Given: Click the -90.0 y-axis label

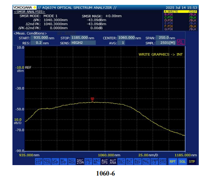Looking at the screenshot, I should point(20,151).
